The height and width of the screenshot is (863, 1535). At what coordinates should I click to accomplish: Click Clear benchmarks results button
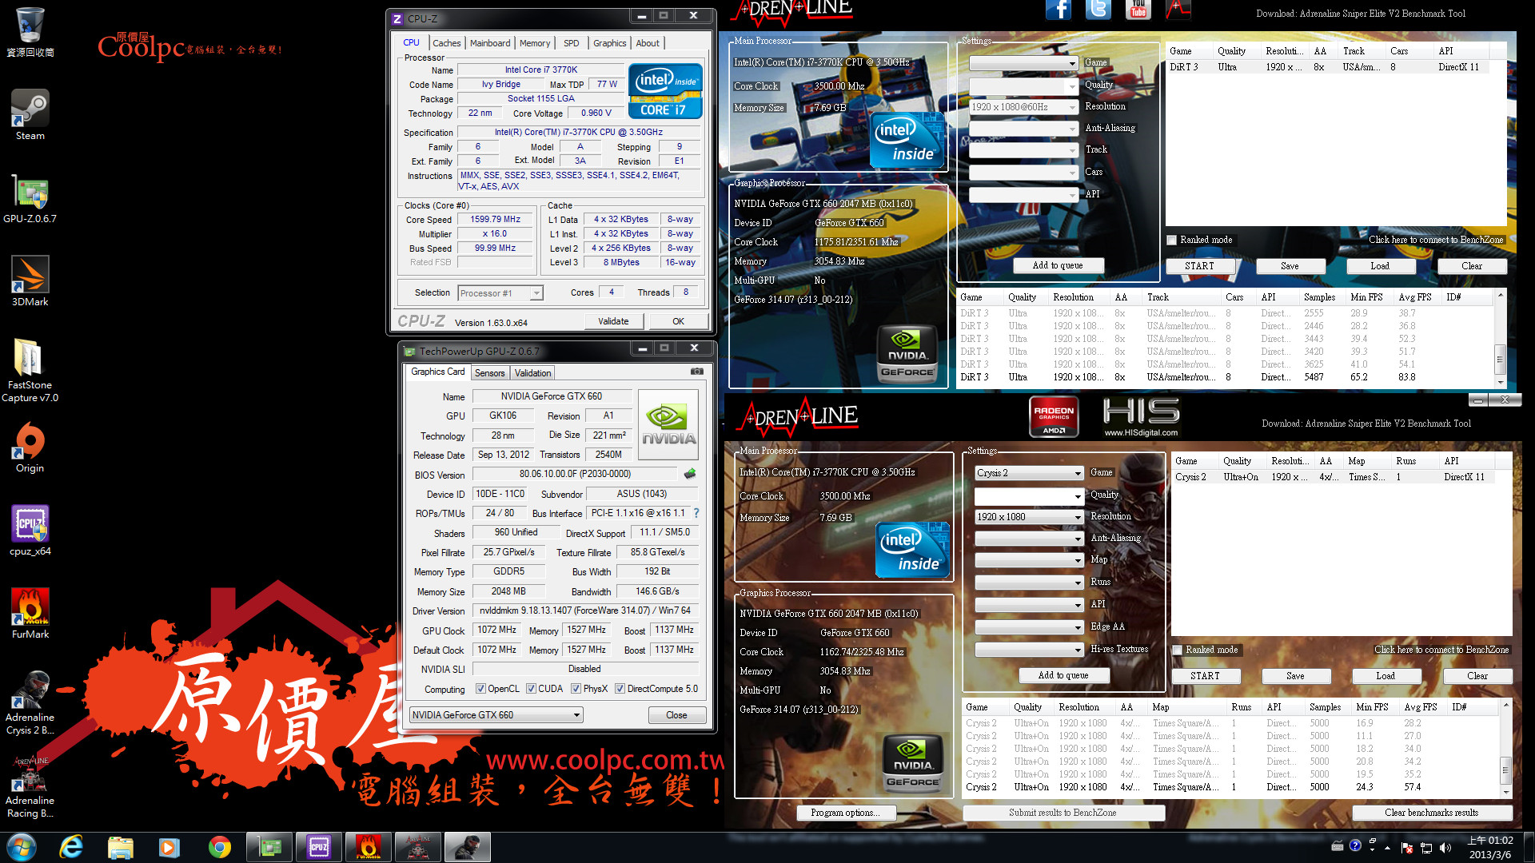click(x=1431, y=813)
